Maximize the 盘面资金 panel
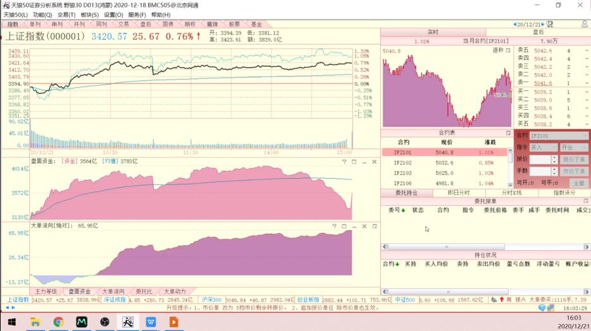The image size is (591, 331). [x=354, y=162]
